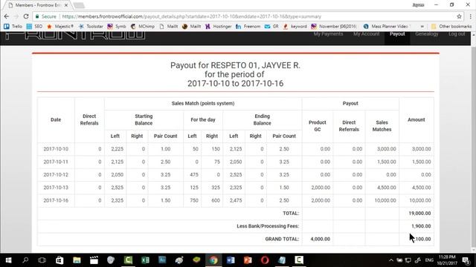The height and width of the screenshot is (267, 476).
Task: Open the Windows Start menu
Action: (8, 260)
